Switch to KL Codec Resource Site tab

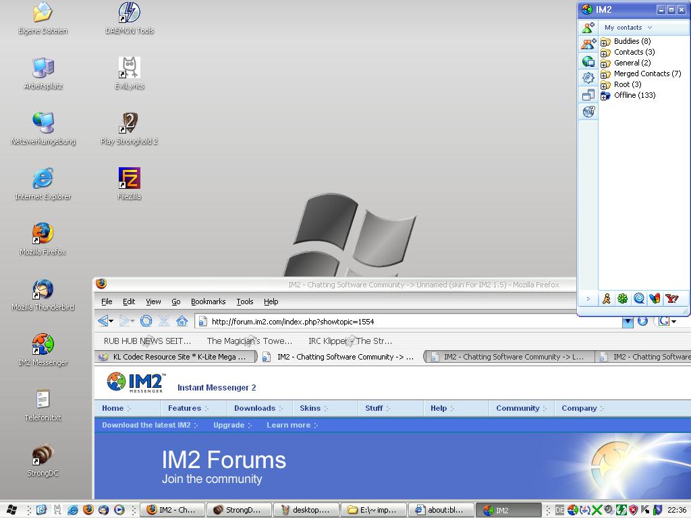pos(176,357)
